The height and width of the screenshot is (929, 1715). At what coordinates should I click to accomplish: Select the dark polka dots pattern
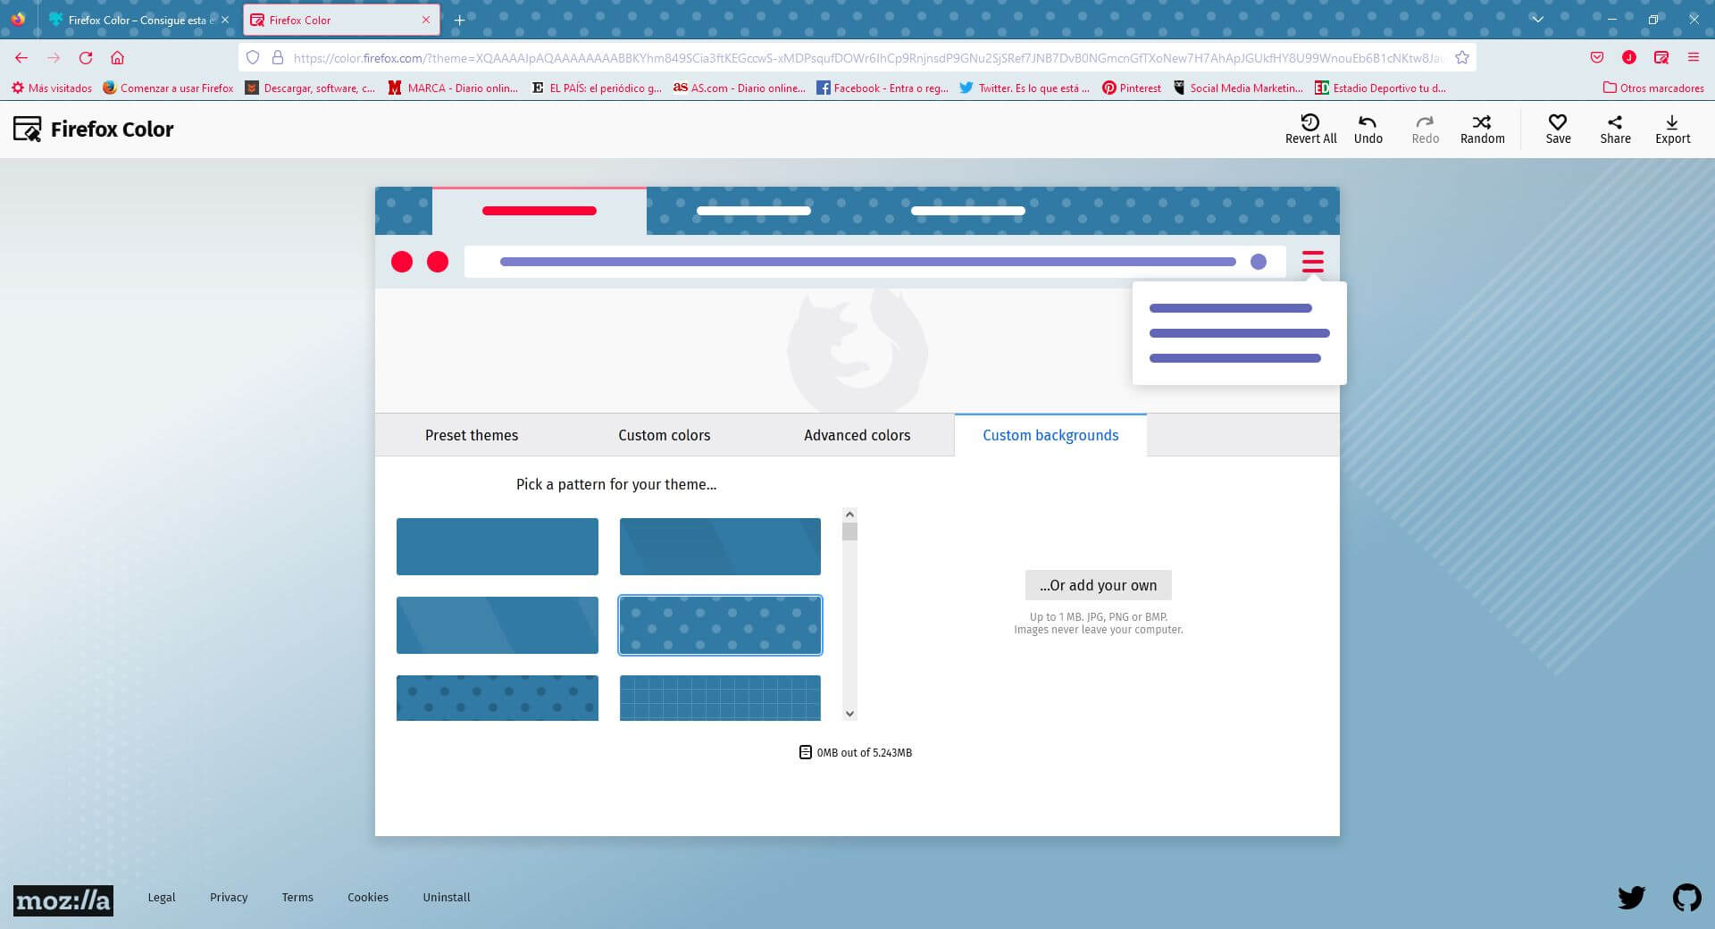(x=498, y=698)
